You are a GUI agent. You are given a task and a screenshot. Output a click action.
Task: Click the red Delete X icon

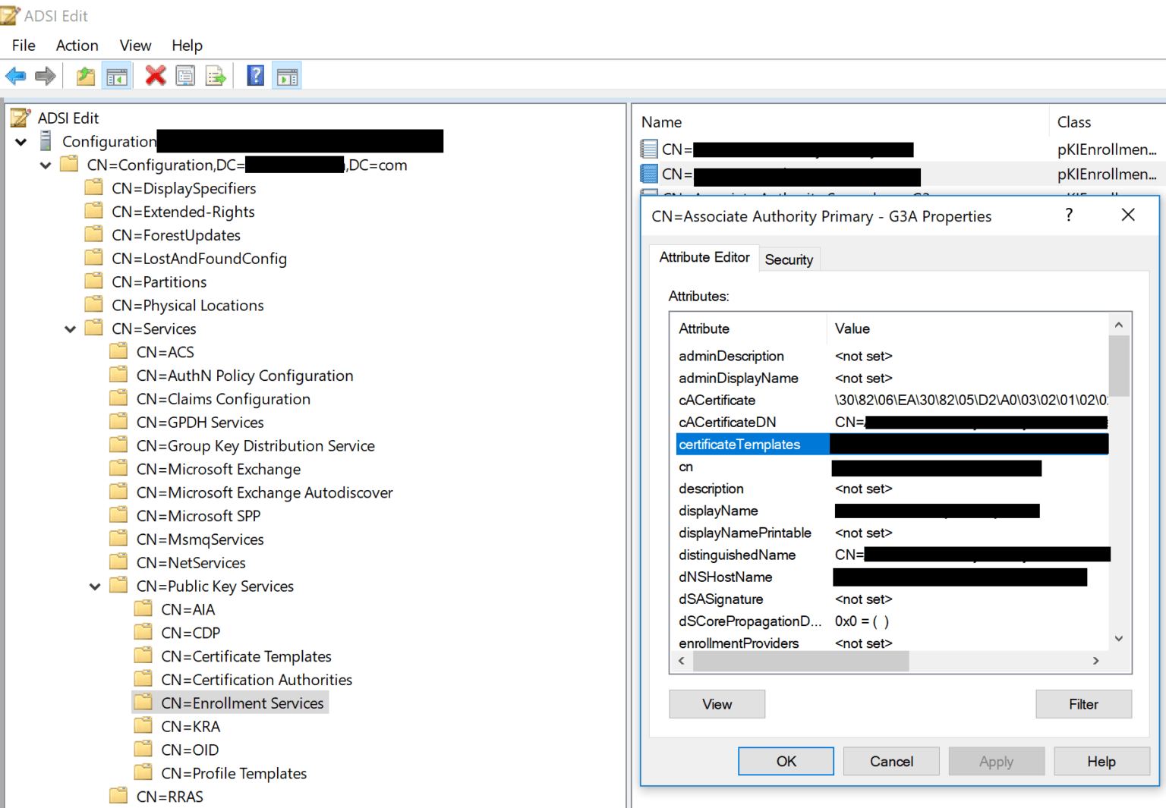pos(156,76)
